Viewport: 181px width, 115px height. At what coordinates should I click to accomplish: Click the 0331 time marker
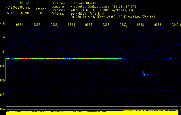tap(20, 25)
